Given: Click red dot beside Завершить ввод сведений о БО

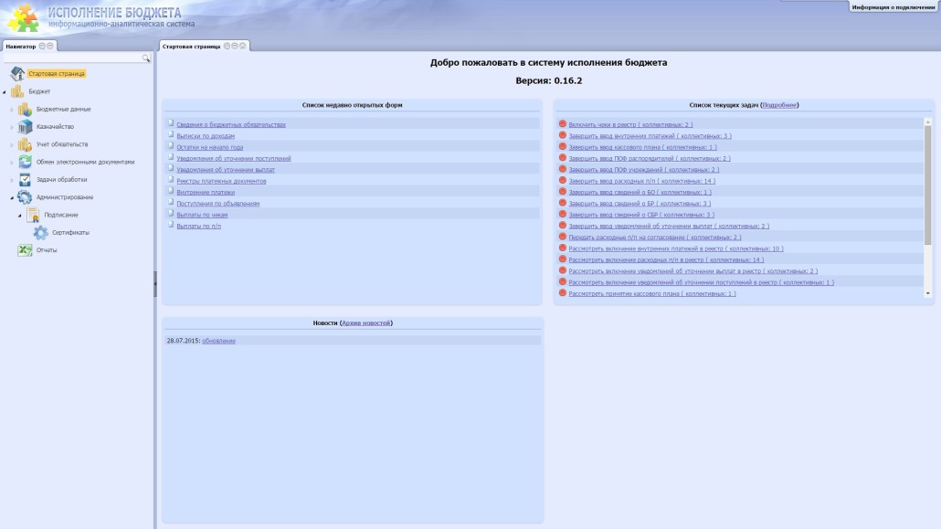Looking at the screenshot, I should pyautogui.click(x=563, y=192).
